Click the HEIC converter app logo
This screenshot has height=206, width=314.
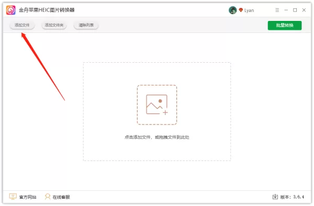pos(11,10)
